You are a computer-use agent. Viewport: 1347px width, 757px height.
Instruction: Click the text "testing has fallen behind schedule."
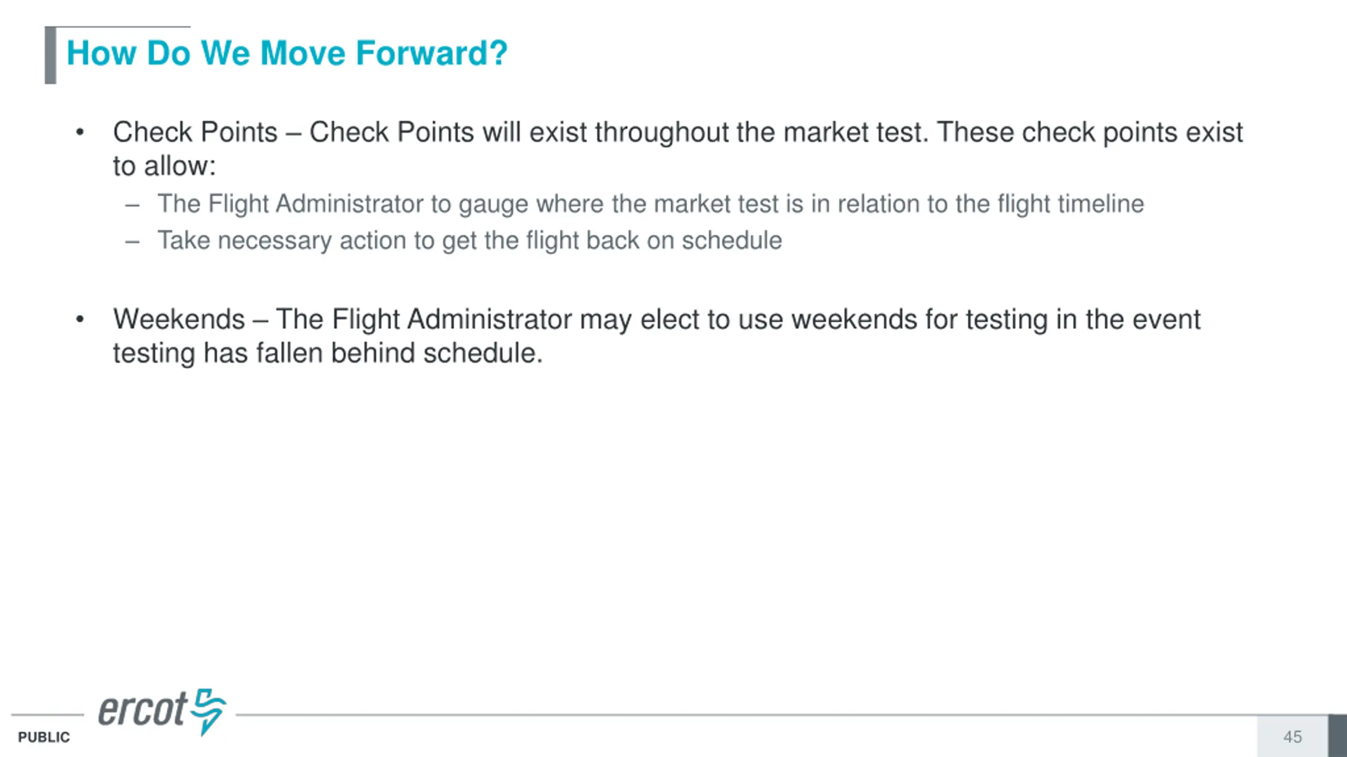327,353
